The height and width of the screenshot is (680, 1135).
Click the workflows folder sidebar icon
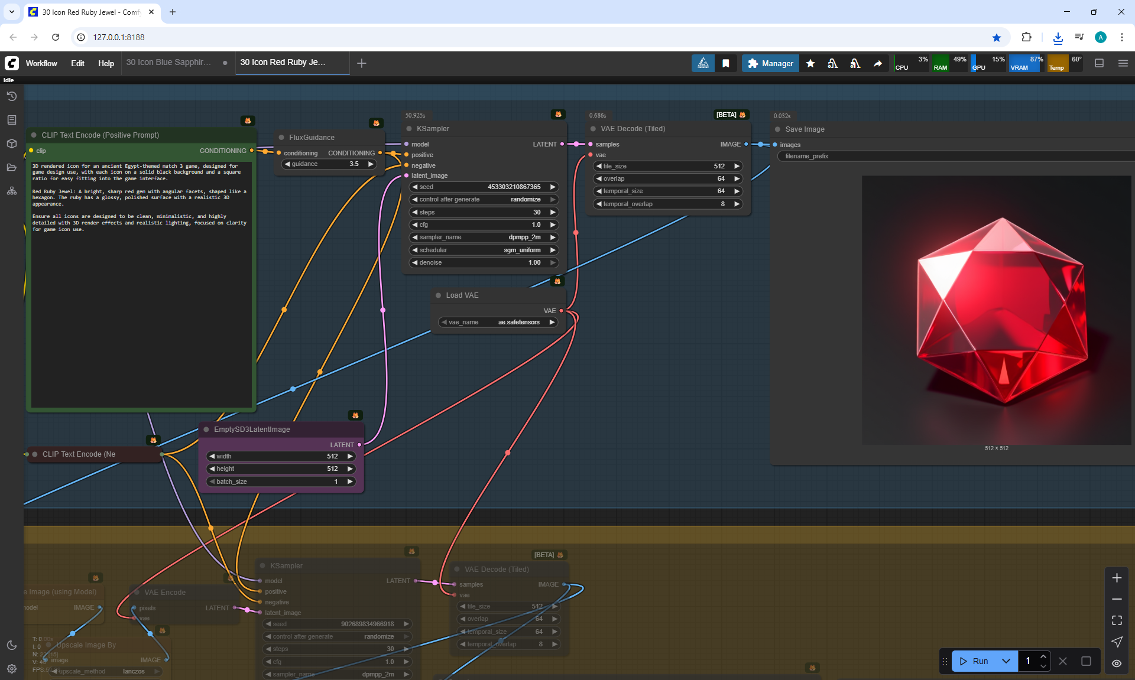(x=11, y=167)
